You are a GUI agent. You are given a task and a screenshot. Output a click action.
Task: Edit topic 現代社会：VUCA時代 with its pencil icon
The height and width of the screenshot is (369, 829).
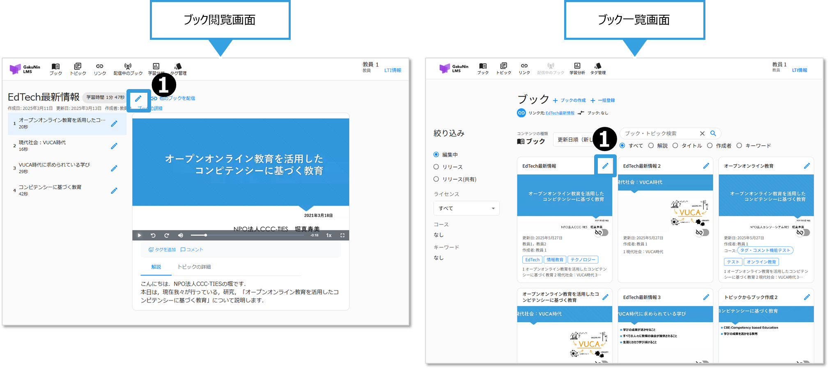click(114, 146)
